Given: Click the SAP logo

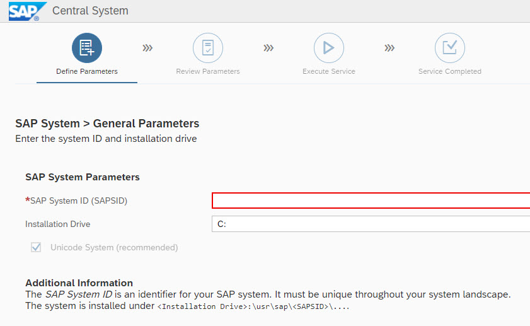Looking at the screenshot, I should point(27,11).
